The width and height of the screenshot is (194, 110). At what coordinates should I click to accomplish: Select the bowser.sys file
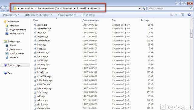42,57
